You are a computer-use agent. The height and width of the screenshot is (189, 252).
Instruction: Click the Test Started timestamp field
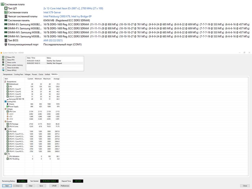pos(49,181)
